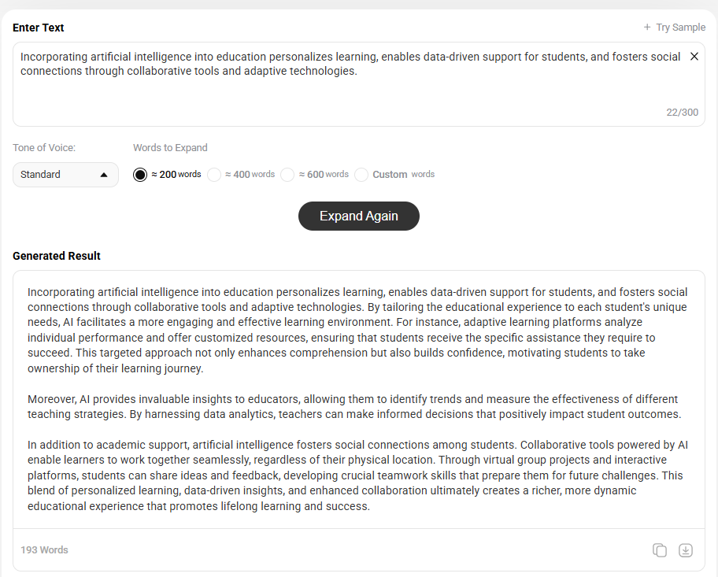Click the paragraph starting with 'Moreover, AI provides'
Image resolution: width=718 pixels, height=577 pixels.
[x=354, y=407]
